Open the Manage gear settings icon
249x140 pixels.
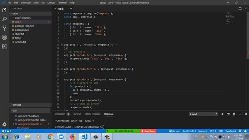click(x=4, y=124)
